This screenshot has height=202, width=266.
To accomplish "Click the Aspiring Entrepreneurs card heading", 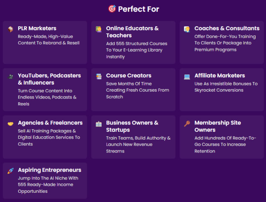I will [50, 170].
